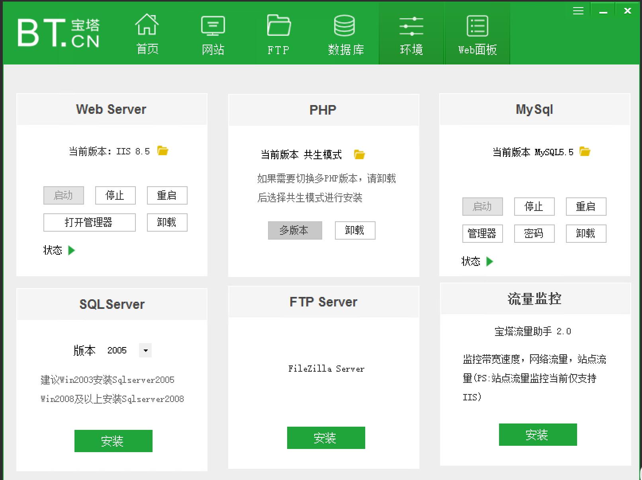Click the text 建议Win2003安装Sqlserver2005
The image size is (642, 480).
[x=108, y=380]
